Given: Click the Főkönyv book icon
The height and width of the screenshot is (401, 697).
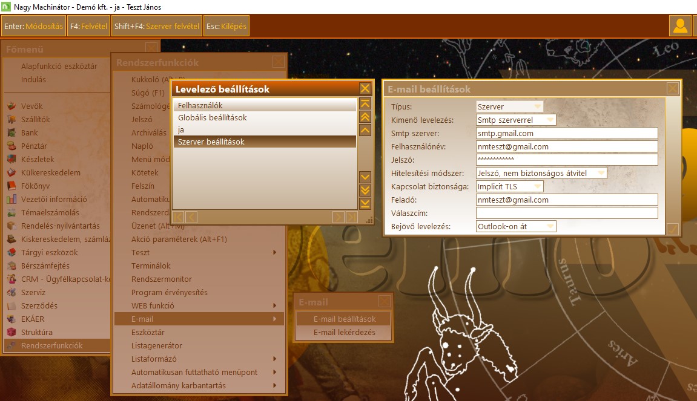Looking at the screenshot, I should coord(12,186).
